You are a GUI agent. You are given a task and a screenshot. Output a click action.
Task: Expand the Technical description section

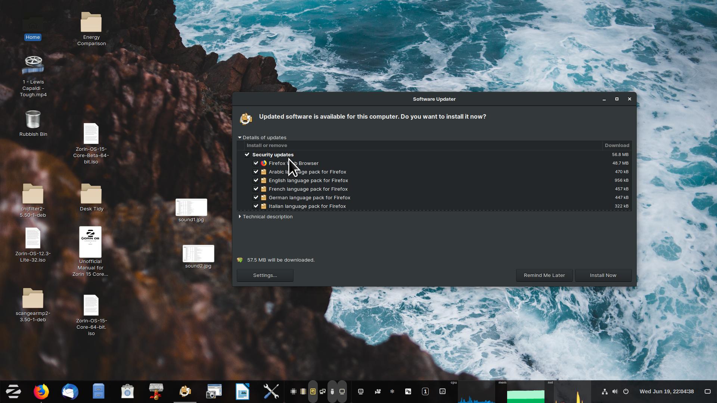click(240, 217)
